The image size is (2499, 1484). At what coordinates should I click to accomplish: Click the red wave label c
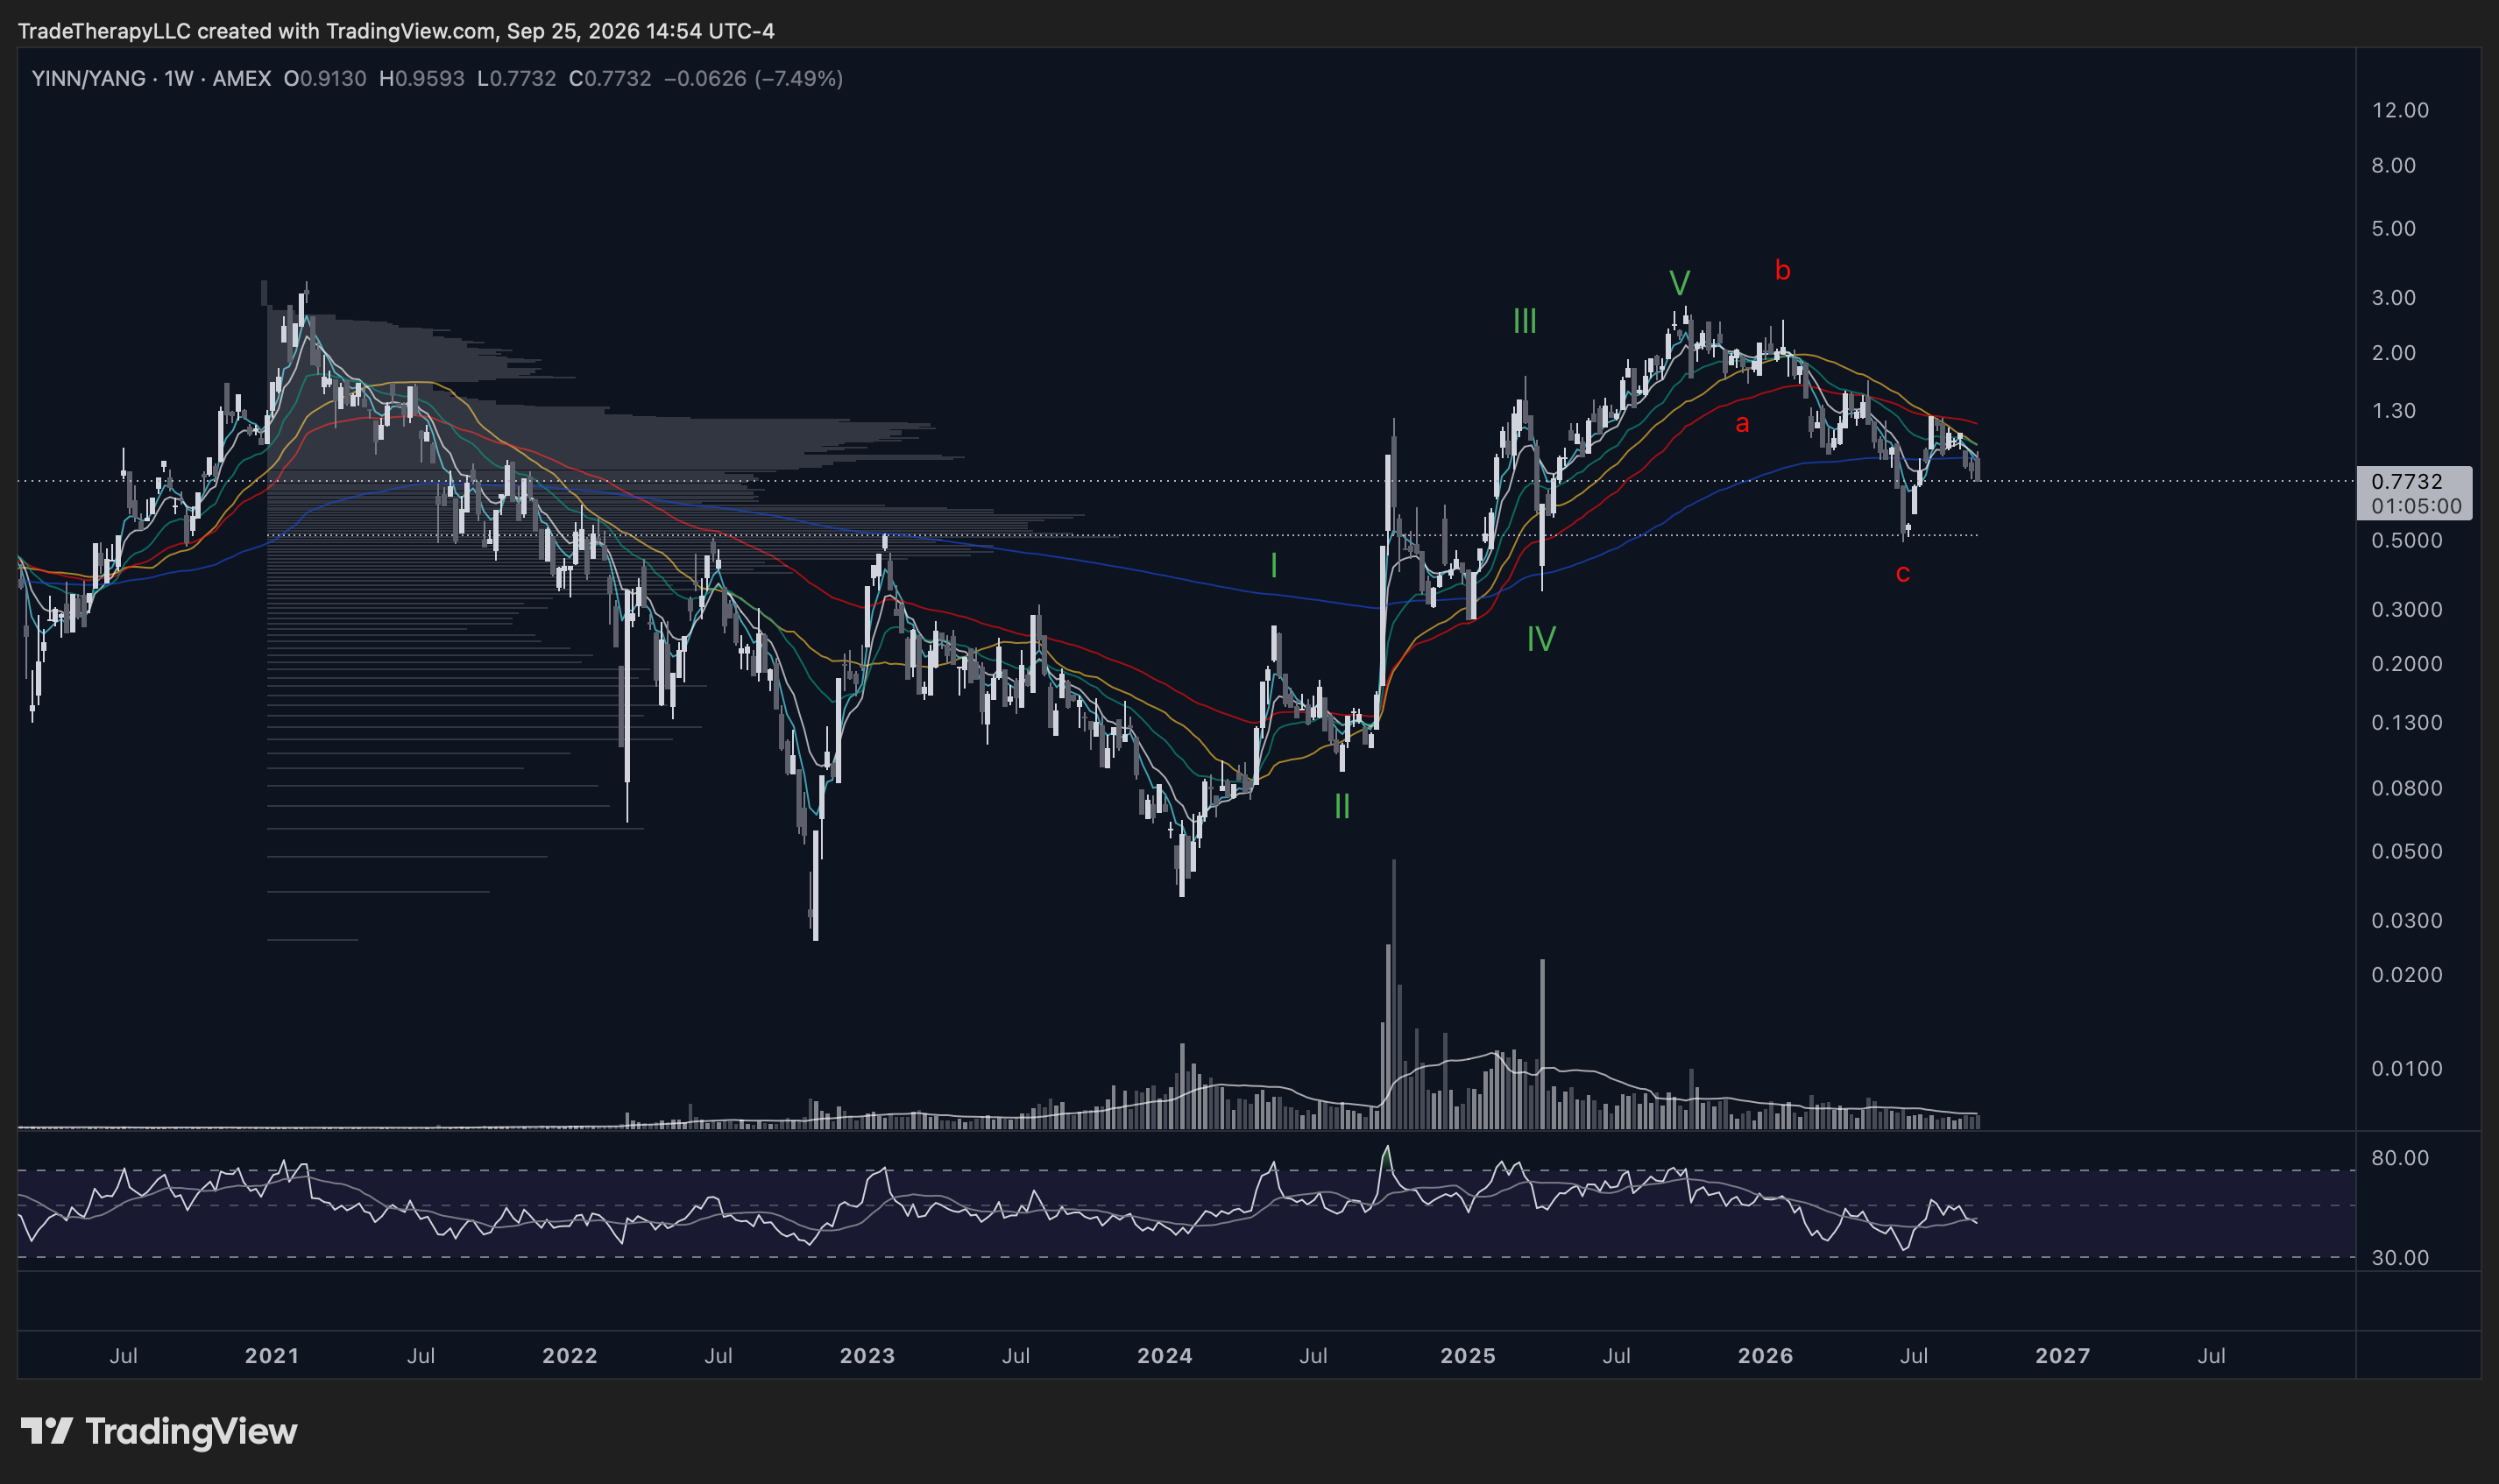tap(1903, 574)
